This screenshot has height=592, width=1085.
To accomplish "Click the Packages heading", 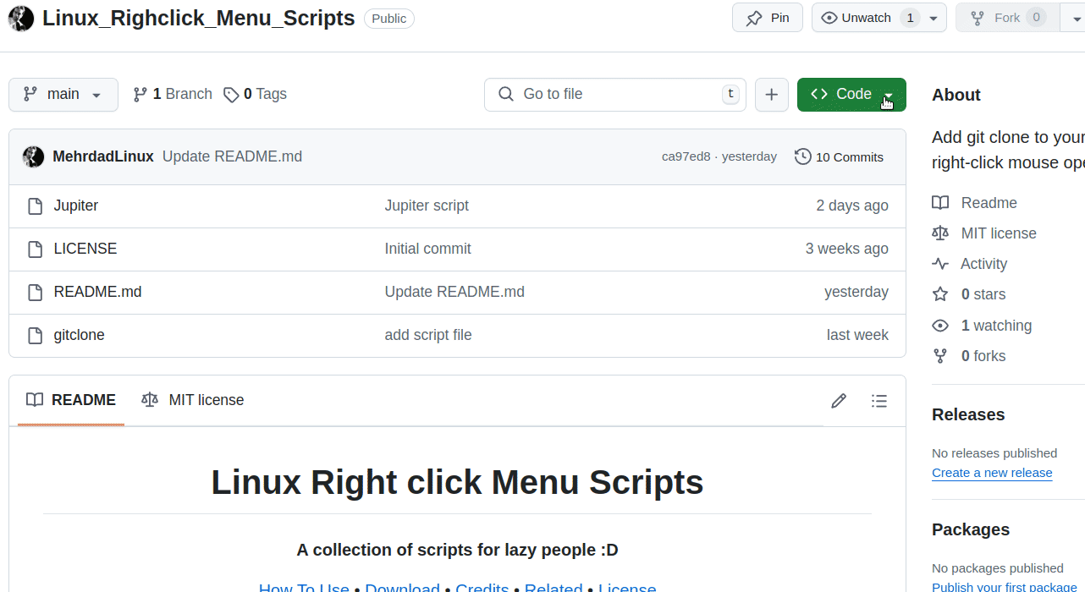I will pos(971,529).
